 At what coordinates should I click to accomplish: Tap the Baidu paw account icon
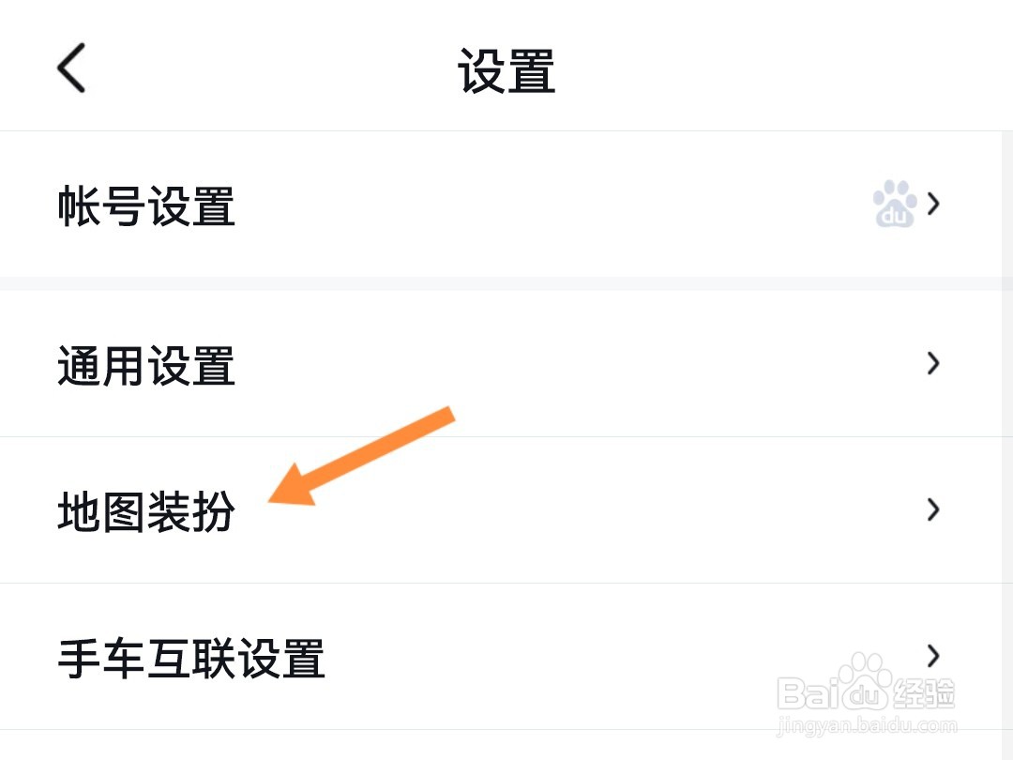point(895,205)
